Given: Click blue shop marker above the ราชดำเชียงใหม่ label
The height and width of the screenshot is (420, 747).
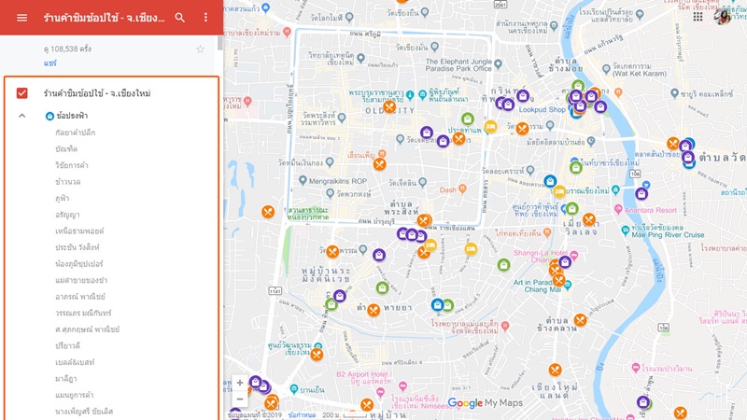Looking at the screenshot, I should click(x=550, y=181).
